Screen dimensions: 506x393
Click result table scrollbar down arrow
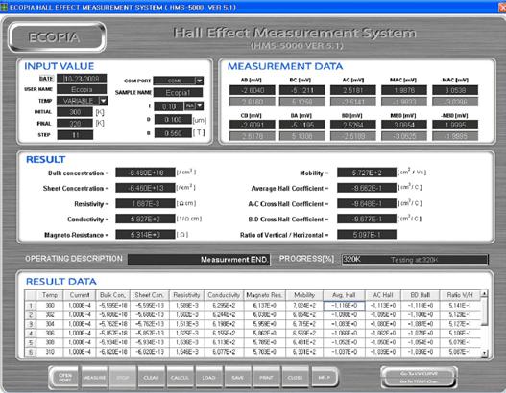(x=484, y=354)
